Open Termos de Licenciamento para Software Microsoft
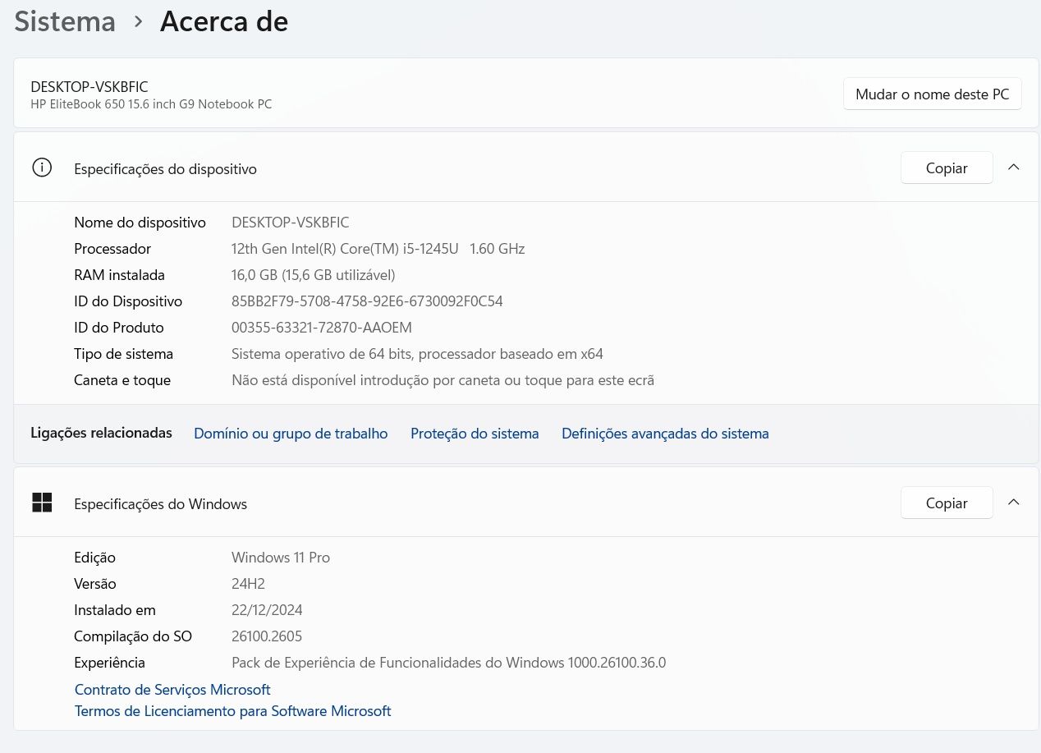Screen dimensions: 1041x753 (232, 711)
